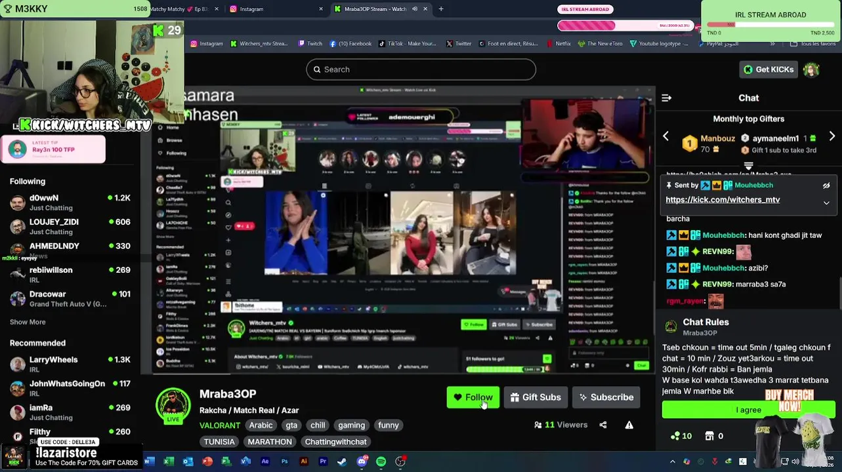Image resolution: width=842 pixels, height=472 pixels.
Task: Show more bookmarks overflow chevron
Action: tap(772, 44)
